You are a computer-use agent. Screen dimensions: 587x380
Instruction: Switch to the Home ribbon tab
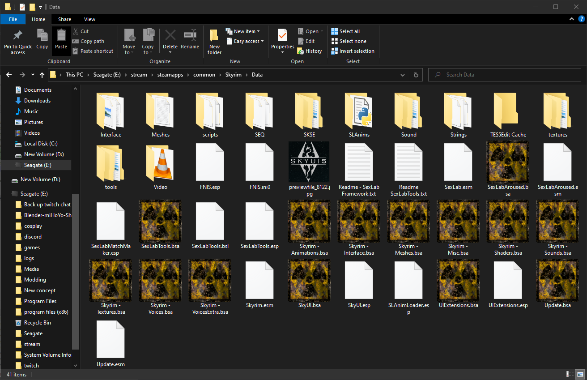pyautogui.click(x=38, y=19)
